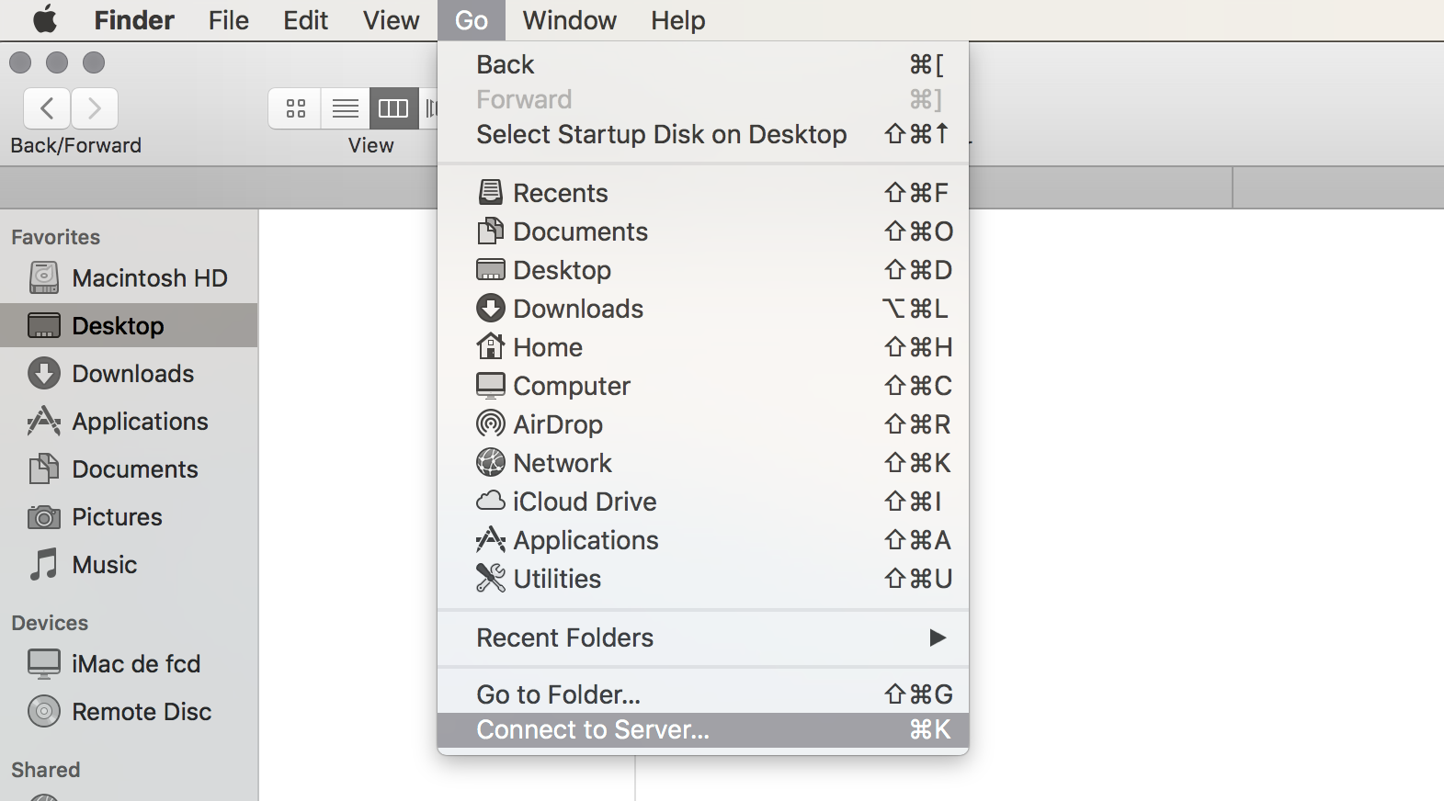Expand the Recent Folders submenu
The height and width of the screenshot is (801, 1444).
click(703, 637)
